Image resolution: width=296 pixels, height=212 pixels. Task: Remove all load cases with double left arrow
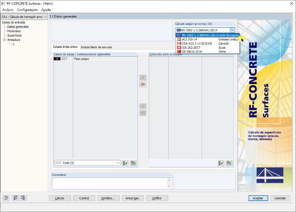click(143, 113)
